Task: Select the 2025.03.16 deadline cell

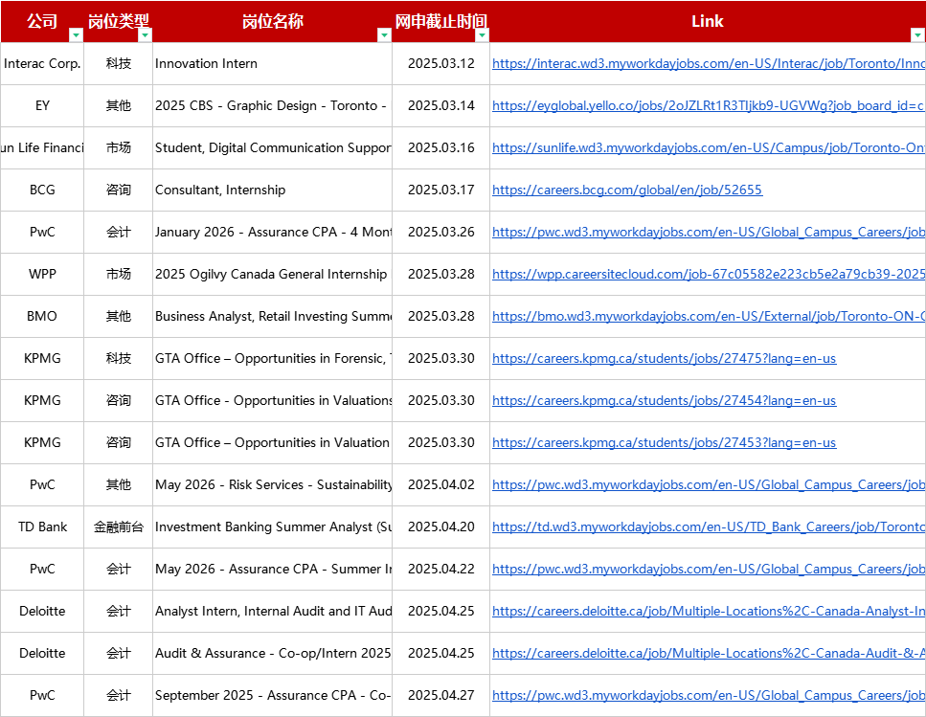Action: (x=440, y=147)
